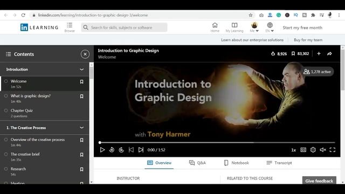Open the Me profile dropdown
Viewport: 345px width, 194px height.
click(254, 27)
